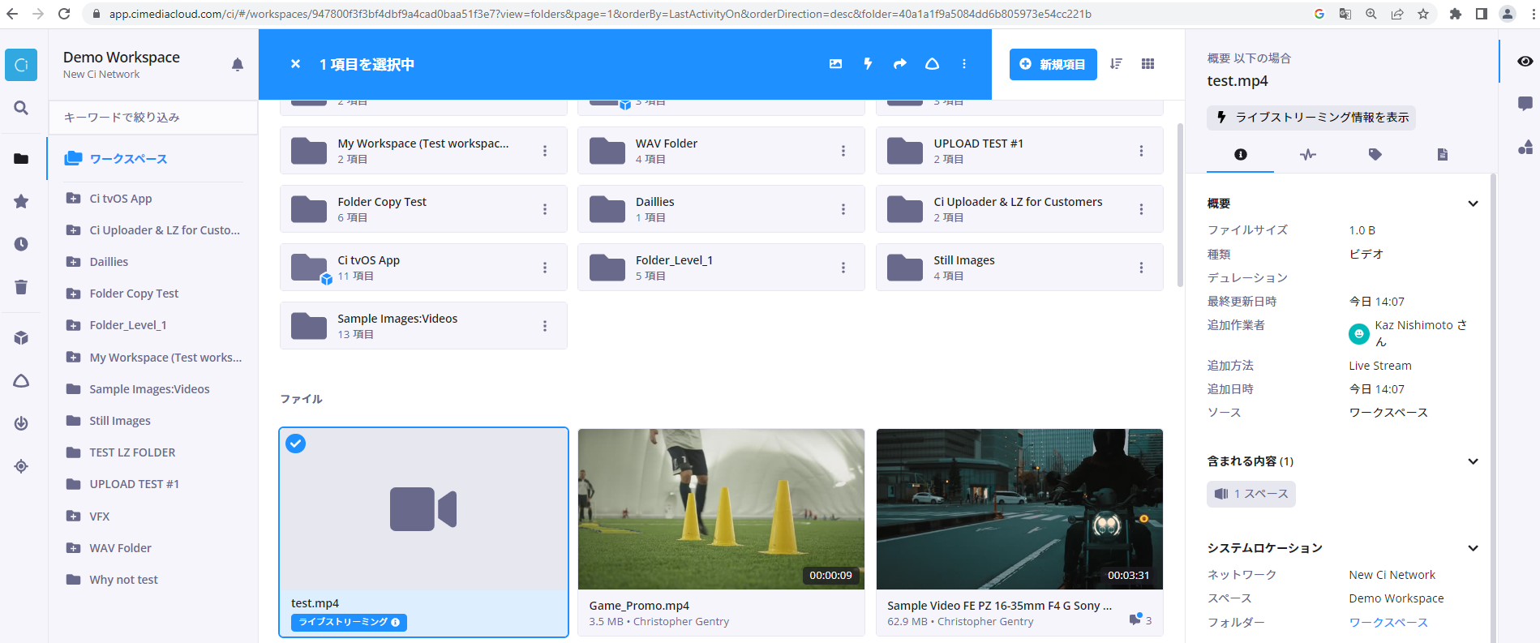Screen dimensions: 1540x643
Task: Collapse the 概要 section
Action: pos(1473,204)
